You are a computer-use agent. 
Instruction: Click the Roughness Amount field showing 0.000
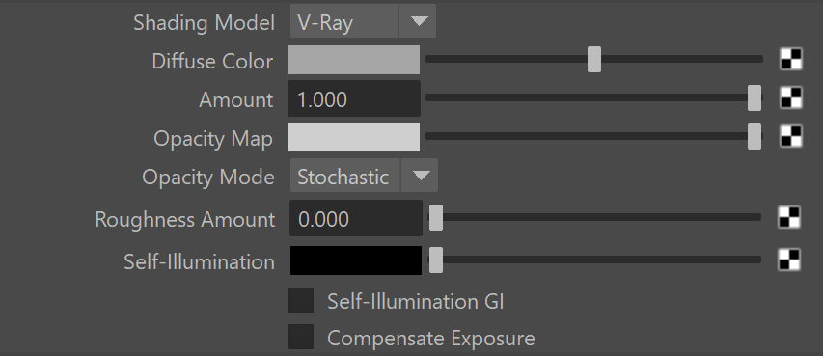click(x=356, y=218)
